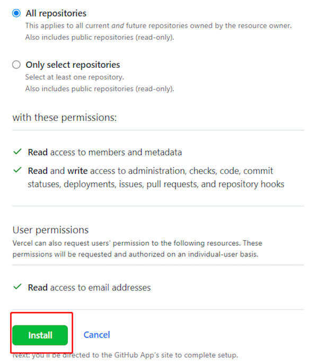318x363 pixels.
Task: Click the Only select repositories label
Action: tap(73, 65)
